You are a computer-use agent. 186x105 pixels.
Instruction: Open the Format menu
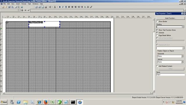[24, 4]
